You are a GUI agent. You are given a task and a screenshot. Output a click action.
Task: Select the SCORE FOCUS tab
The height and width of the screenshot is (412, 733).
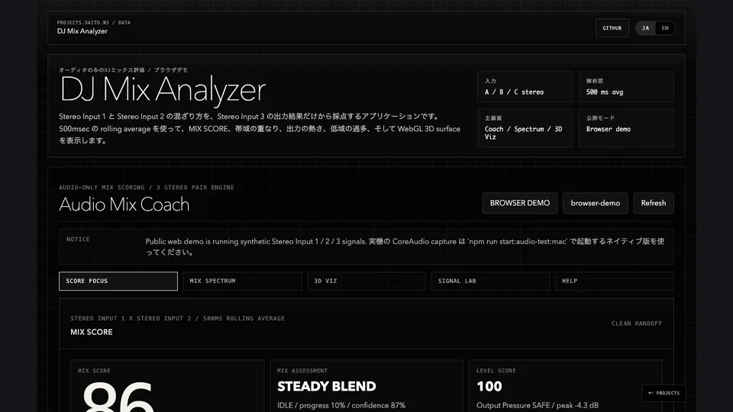118,282
